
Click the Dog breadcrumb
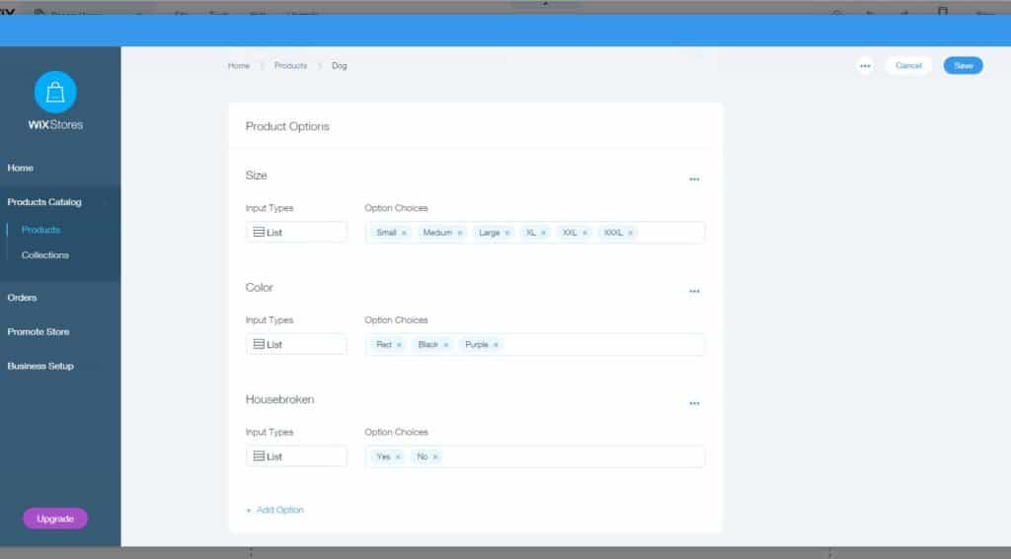[x=340, y=66]
